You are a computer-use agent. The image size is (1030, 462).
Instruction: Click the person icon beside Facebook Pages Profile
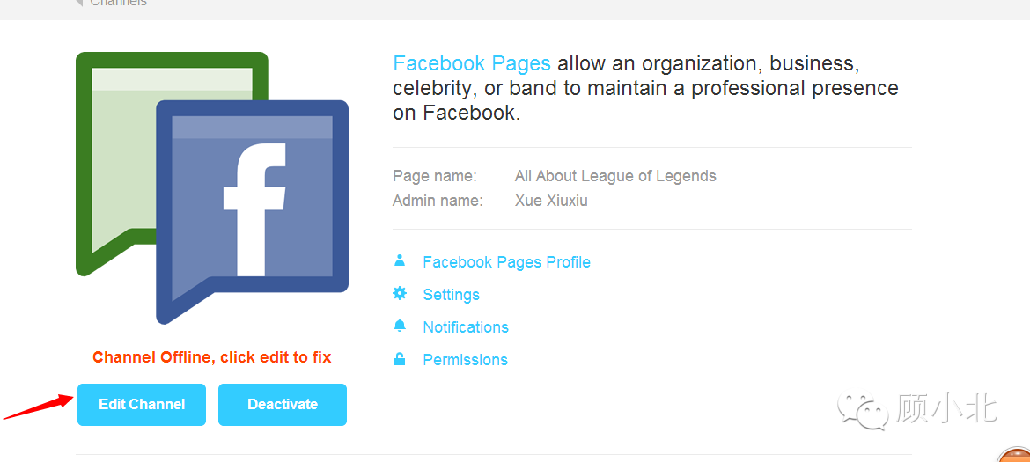[400, 261]
